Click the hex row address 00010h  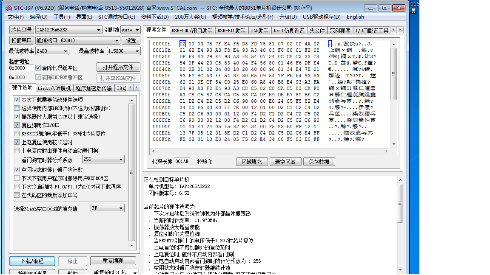point(162,50)
